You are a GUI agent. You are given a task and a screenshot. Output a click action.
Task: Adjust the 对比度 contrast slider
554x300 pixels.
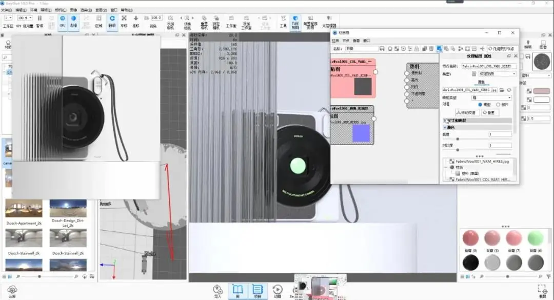[x=458, y=150]
